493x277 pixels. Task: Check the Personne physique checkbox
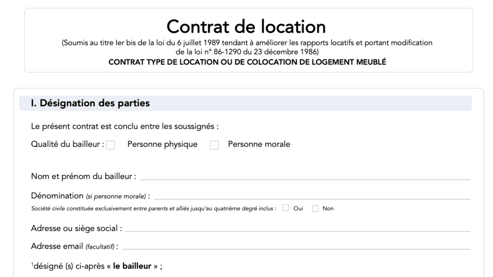pos(110,145)
